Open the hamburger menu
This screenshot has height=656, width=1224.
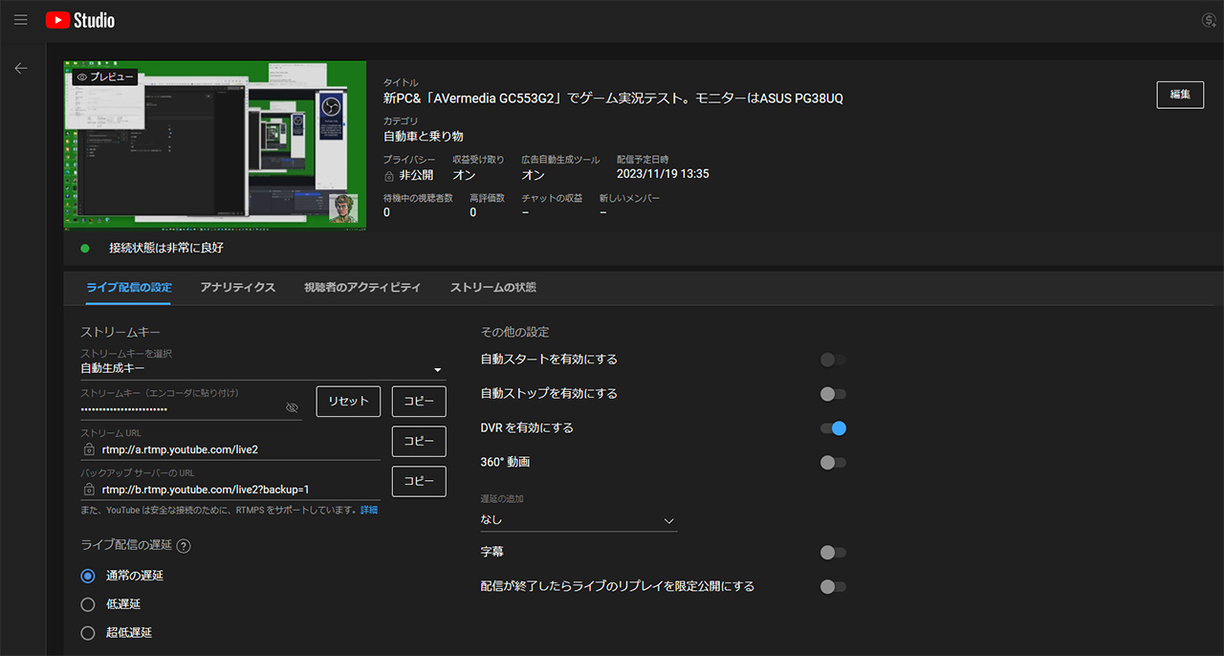(x=21, y=20)
